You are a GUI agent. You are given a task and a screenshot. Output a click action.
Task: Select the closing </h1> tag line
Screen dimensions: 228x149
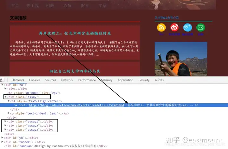tap(15, 109)
